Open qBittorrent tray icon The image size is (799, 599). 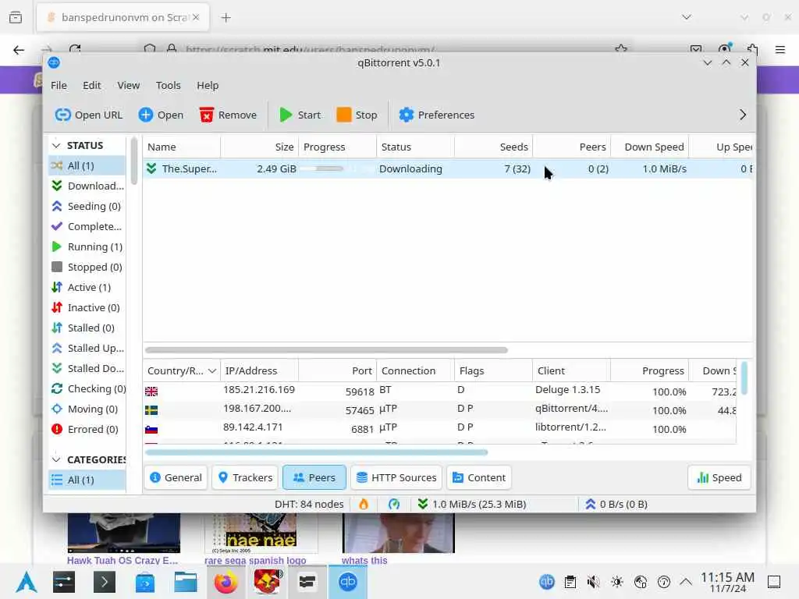547,582
